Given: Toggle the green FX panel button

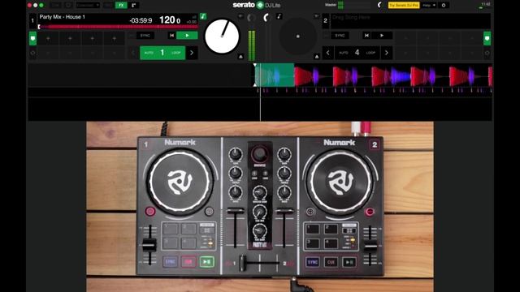Looking at the screenshot, I should [121, 6].
